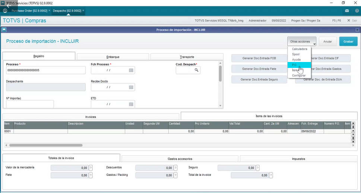The image size is (361, 193).
Task: Select the Ítems de las invoices tab
Action: (269, 116)
